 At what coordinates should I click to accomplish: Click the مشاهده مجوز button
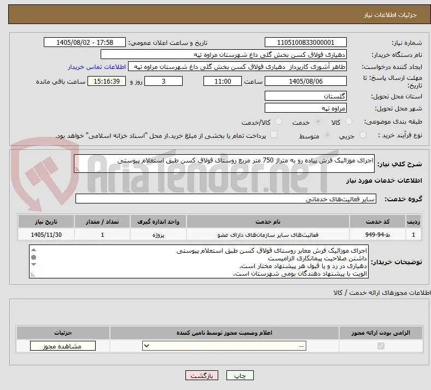pos(63,346)
